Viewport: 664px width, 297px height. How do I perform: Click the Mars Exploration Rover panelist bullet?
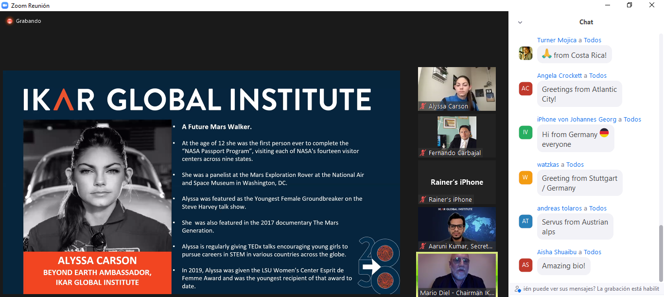273,179
